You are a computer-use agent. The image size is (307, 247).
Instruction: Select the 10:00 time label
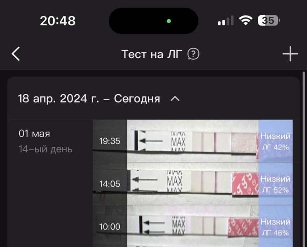click(110, 227)
